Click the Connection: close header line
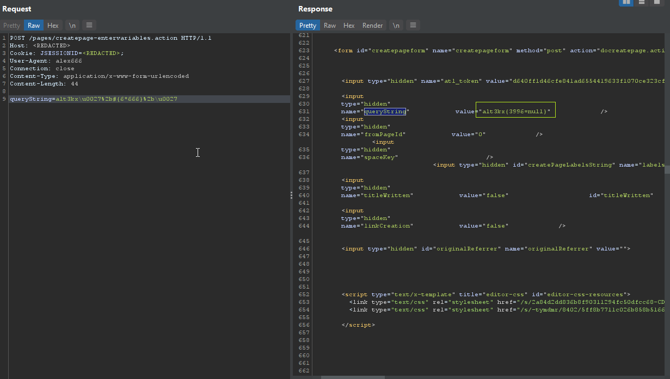 (42, 69)
